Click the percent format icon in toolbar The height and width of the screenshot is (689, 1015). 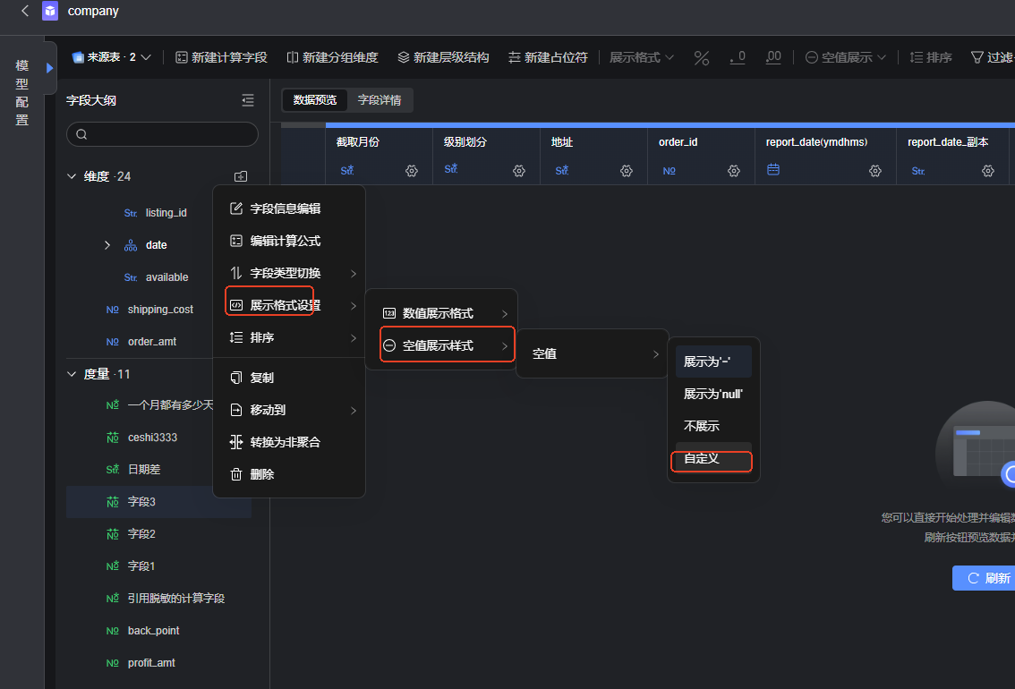pyautogui.click(x=702, y=57)
